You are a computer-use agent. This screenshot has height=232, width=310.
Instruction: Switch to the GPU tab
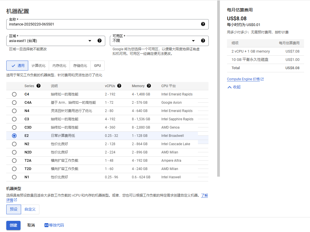click(98, 66)
